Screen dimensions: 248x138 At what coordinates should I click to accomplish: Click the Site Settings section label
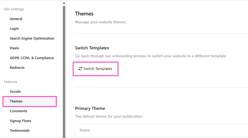click(x=14, y=9)
